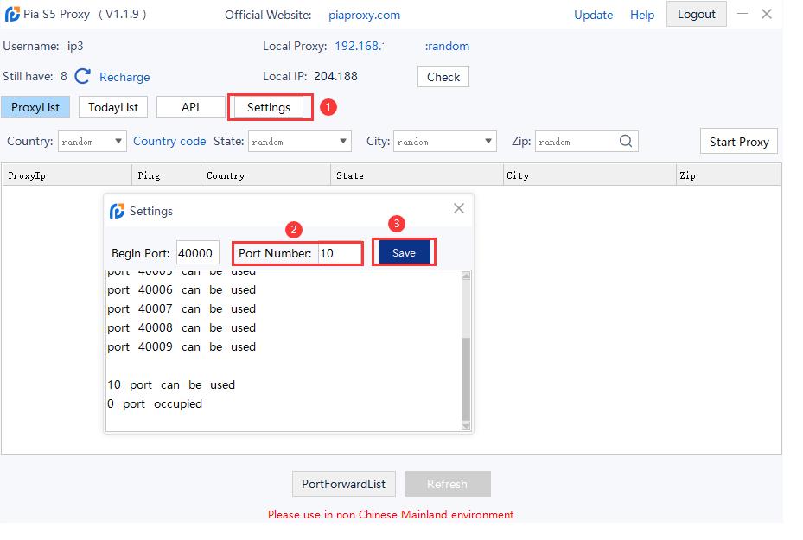
Task: Click the Save button in Settings
Action: click(x=404, y=252)
